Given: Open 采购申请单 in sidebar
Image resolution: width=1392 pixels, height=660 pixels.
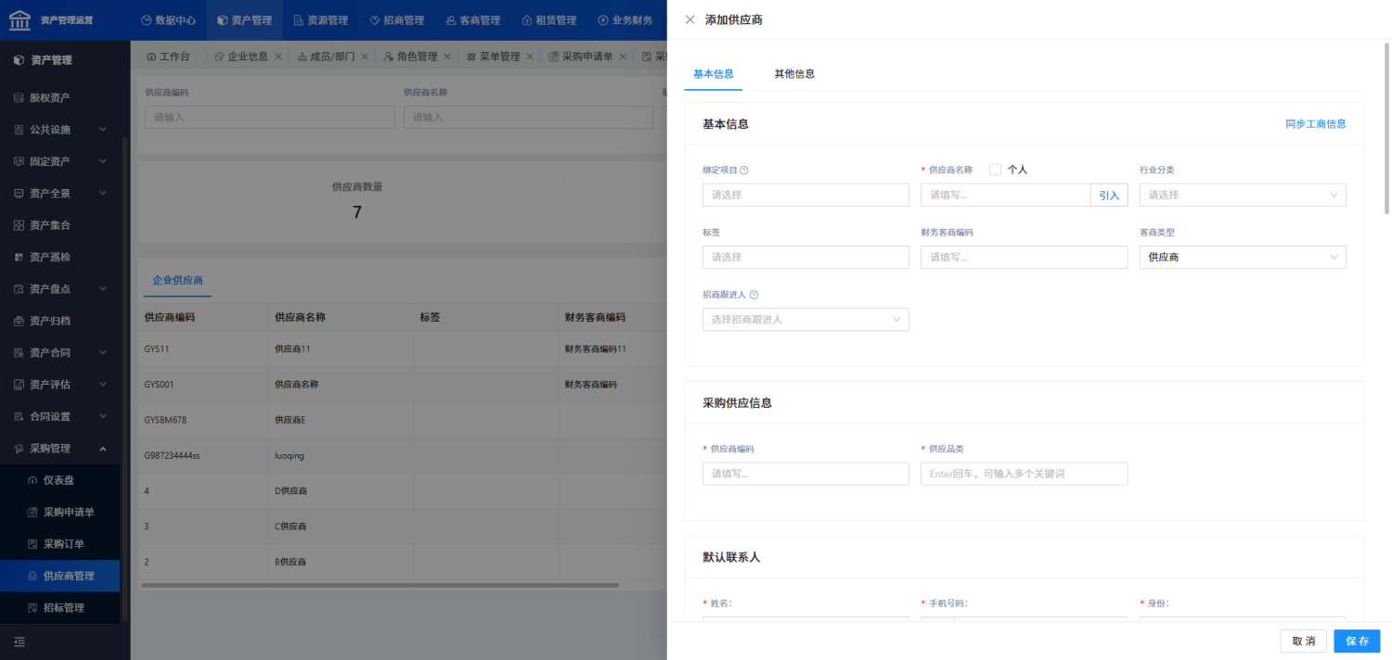Looking at the screenshot, I should click(60, 512).
